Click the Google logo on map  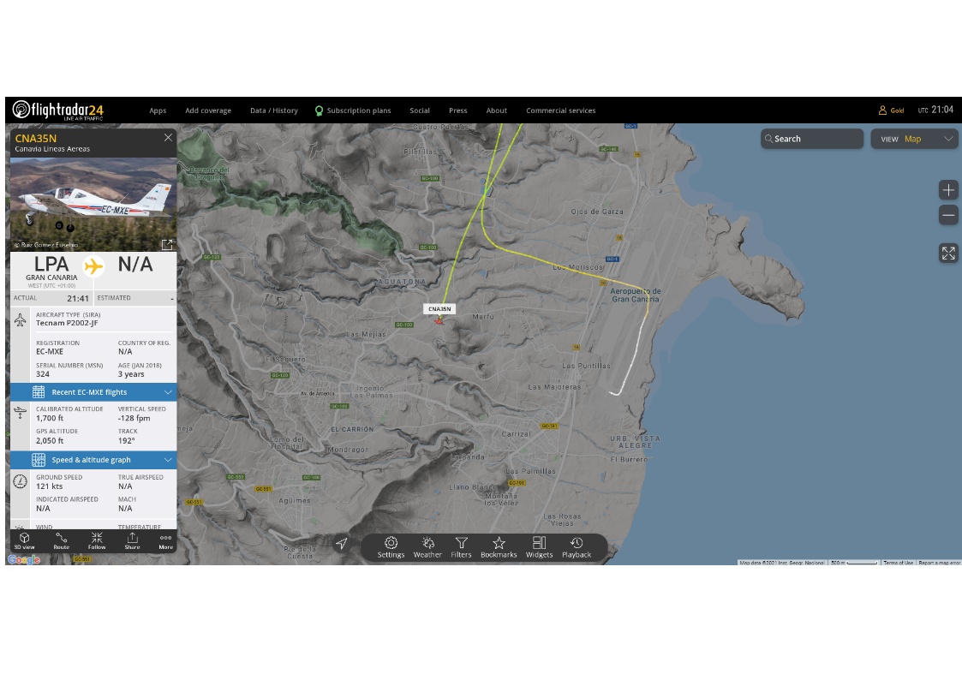[x=23, y=559]
